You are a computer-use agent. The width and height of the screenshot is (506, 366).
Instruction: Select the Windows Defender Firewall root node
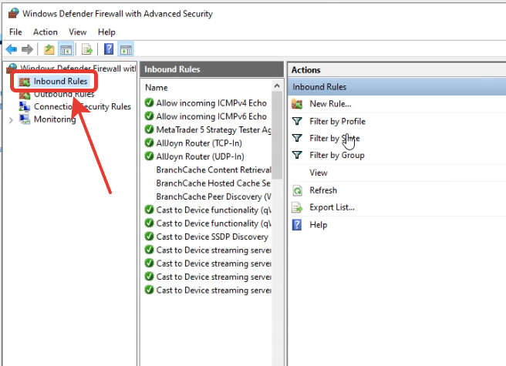(78, 68)
